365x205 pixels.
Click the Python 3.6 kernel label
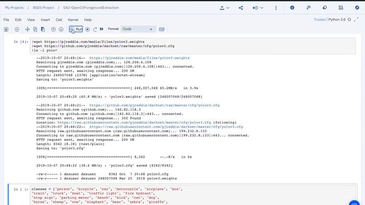click(x=337, y=19)
